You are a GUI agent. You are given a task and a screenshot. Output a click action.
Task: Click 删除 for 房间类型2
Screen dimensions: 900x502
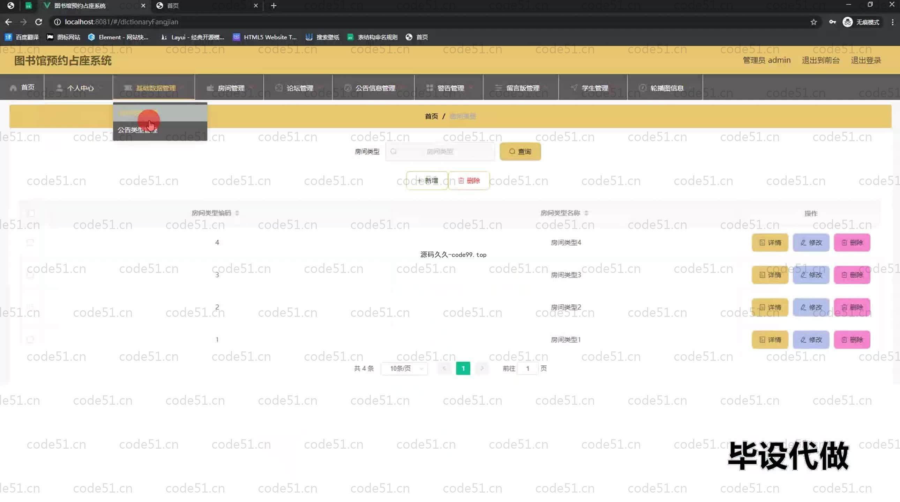point(852,307)
